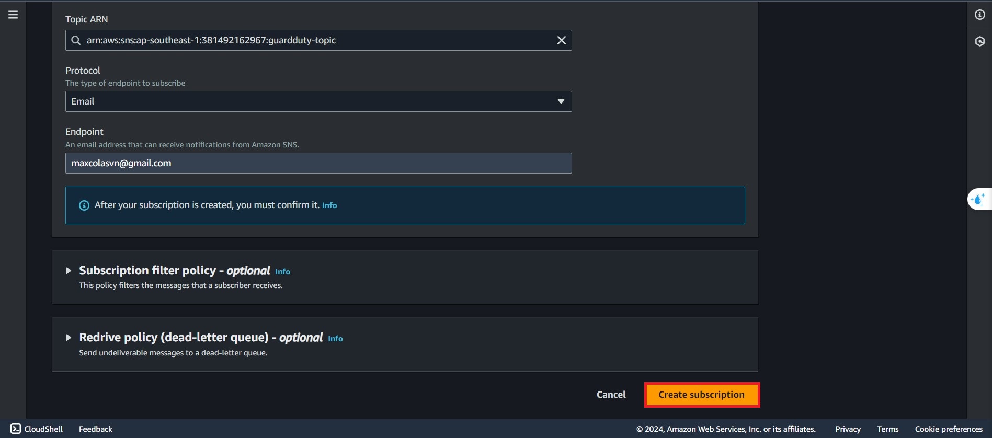The width and height of the screenshot is (992, 438).
Task: Open the hamburger navigation menu
Action: tap(13, 15)
